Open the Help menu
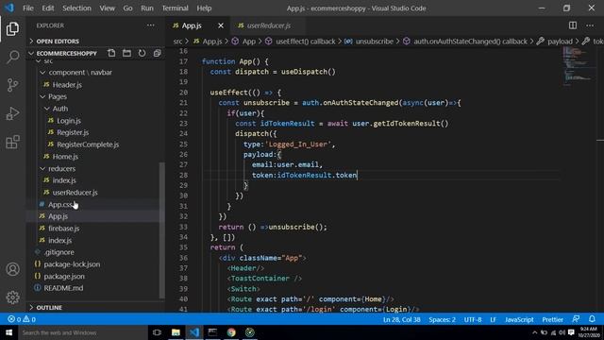 tap(204, 8)
